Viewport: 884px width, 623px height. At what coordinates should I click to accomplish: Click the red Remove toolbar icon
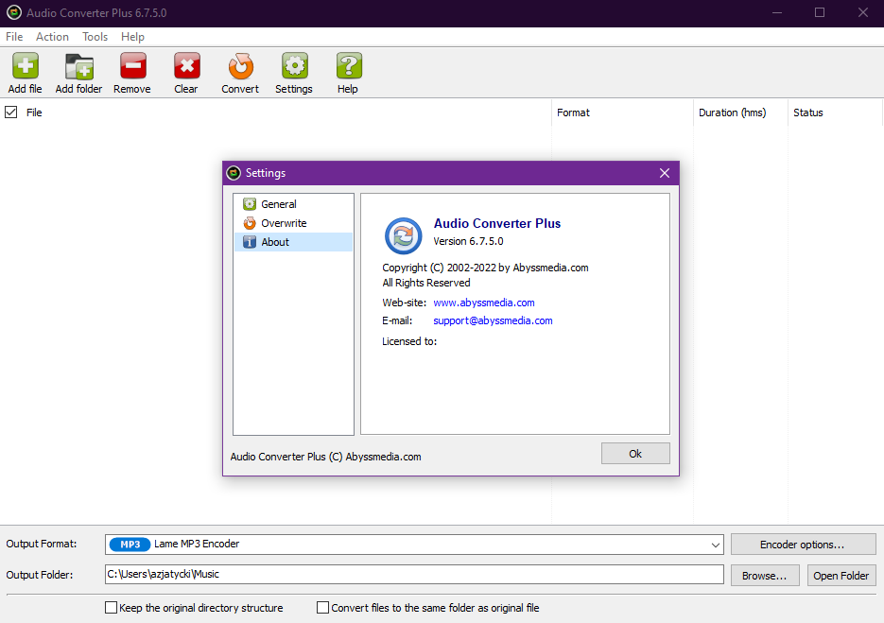[x=133, y=66]
